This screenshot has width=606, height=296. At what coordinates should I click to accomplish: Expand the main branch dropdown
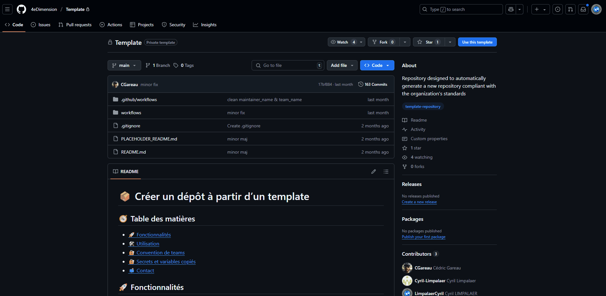pyautogui.click(x=124, y=65)
